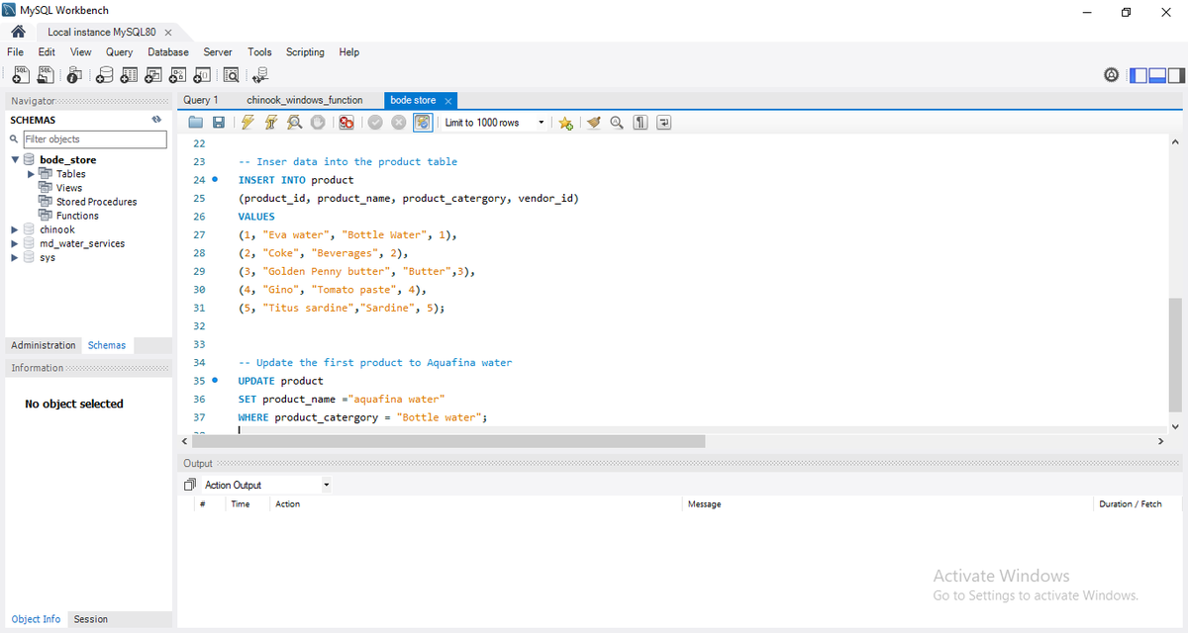Click the home screen icon
Screen dimensions: 1188x633
[x=18, y=32]
